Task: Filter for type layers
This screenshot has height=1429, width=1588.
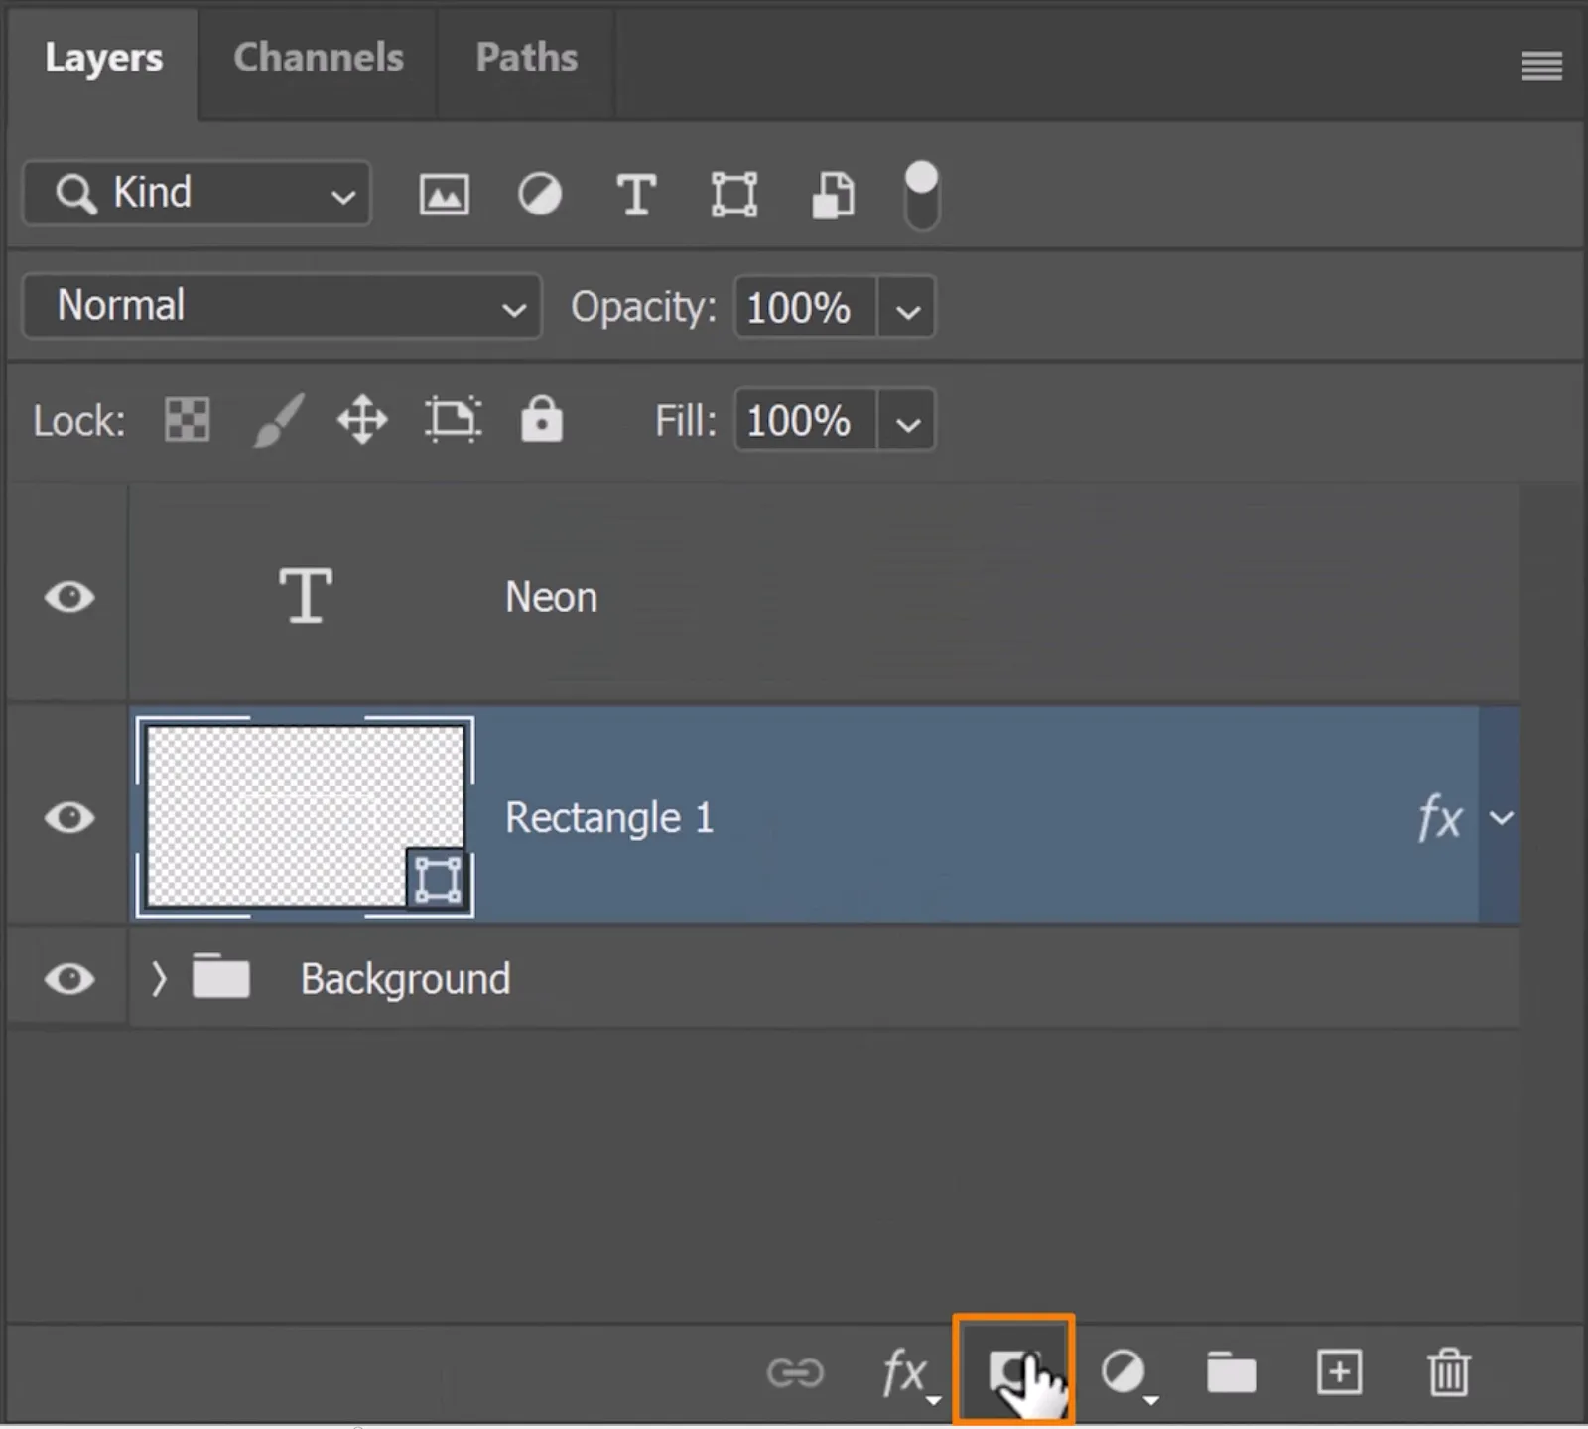Action: click(x=636, y=195)
